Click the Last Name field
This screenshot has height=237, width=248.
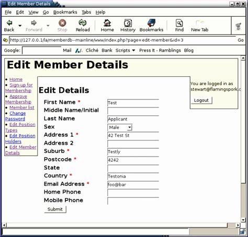pyautogui.click(x=133, y=119)
